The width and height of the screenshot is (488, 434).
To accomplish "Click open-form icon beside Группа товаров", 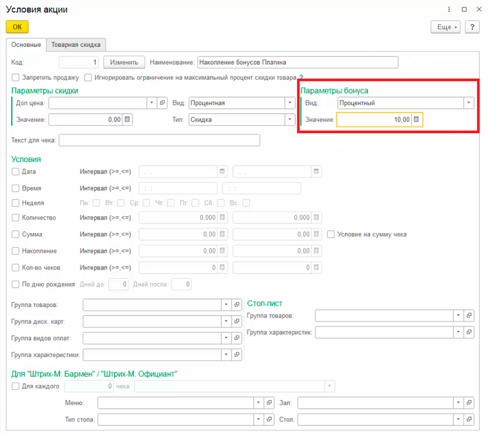I will click(237, 305).
